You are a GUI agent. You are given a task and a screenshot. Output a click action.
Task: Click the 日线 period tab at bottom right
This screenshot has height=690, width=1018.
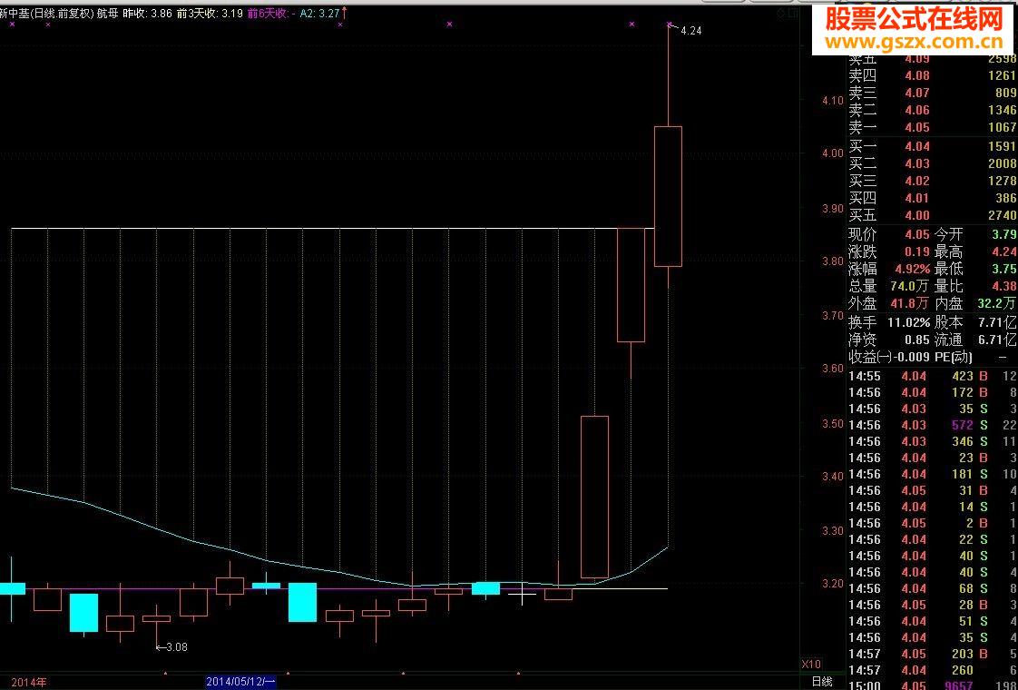pos(822,682)
